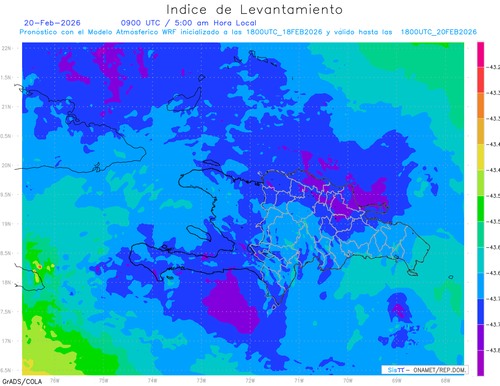
Task: Select the bottom purple legend swatch
Action: tap(480, 363)
